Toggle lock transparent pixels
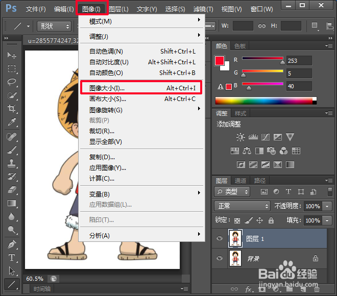 click(237, 220)
